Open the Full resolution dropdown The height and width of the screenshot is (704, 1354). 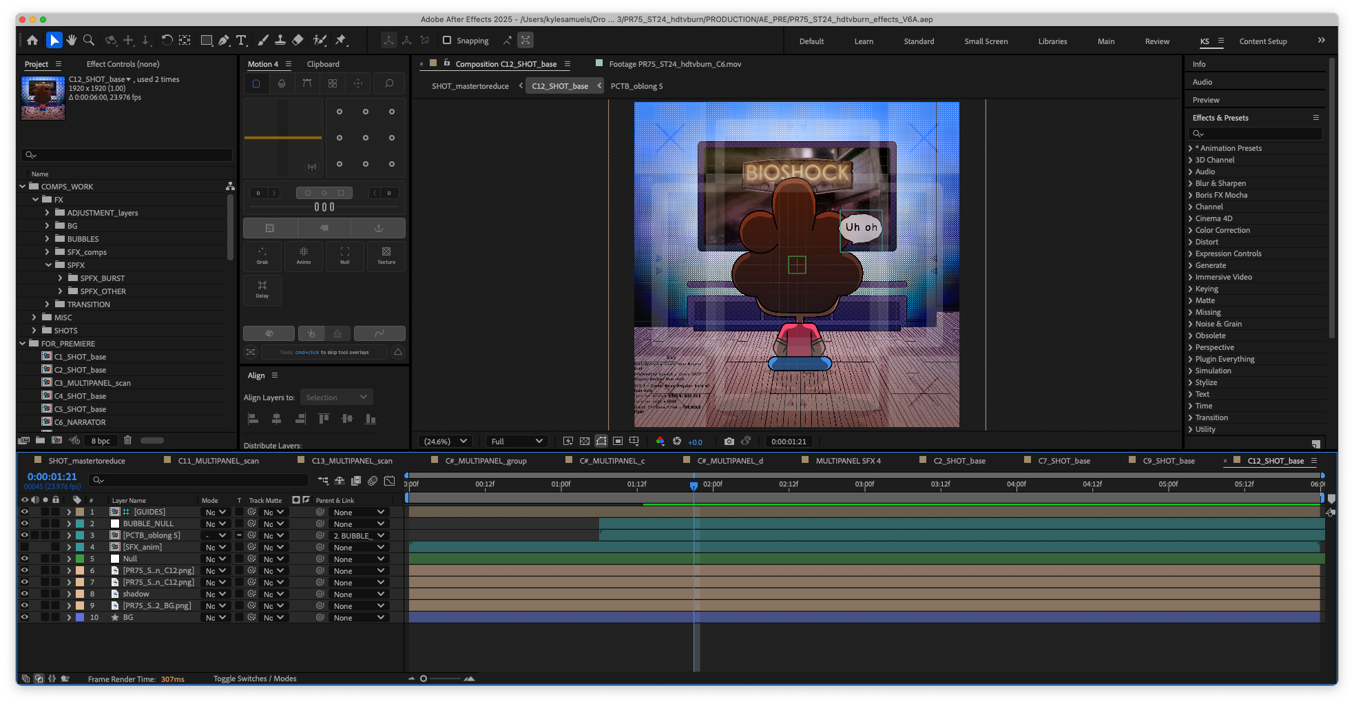pyautogui.click(x=517, y=442)
